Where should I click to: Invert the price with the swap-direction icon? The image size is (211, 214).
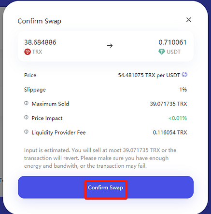[x=184, y=75]
